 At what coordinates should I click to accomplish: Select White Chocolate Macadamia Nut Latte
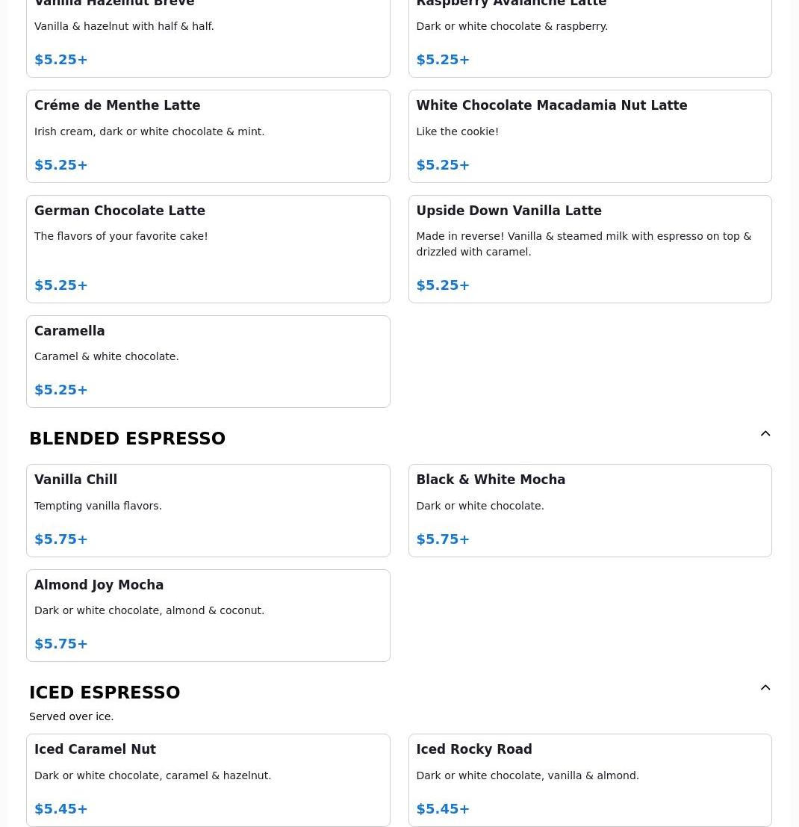(589, 136)
